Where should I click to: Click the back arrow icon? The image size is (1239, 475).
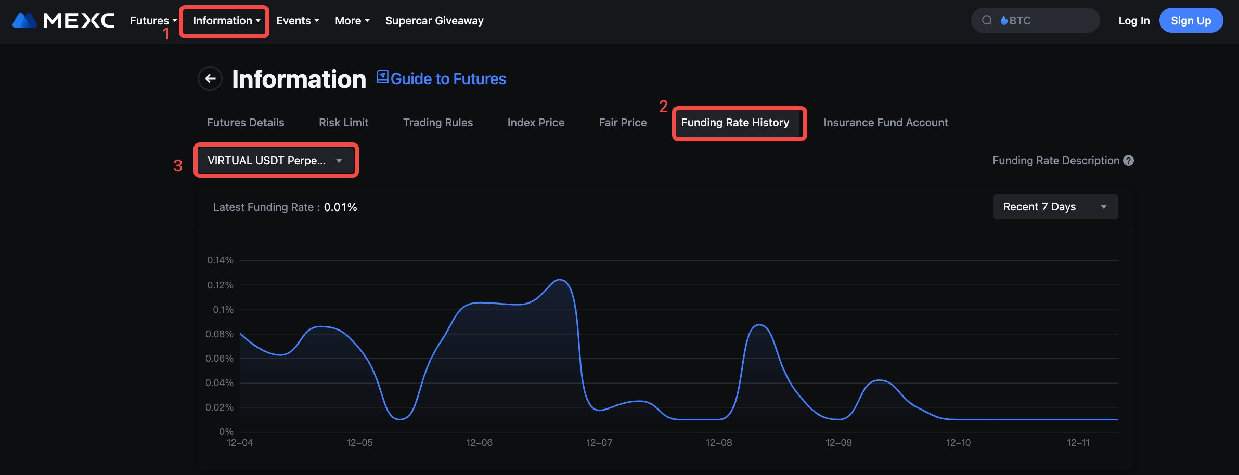pyautogui.click(x=210, y=78)
